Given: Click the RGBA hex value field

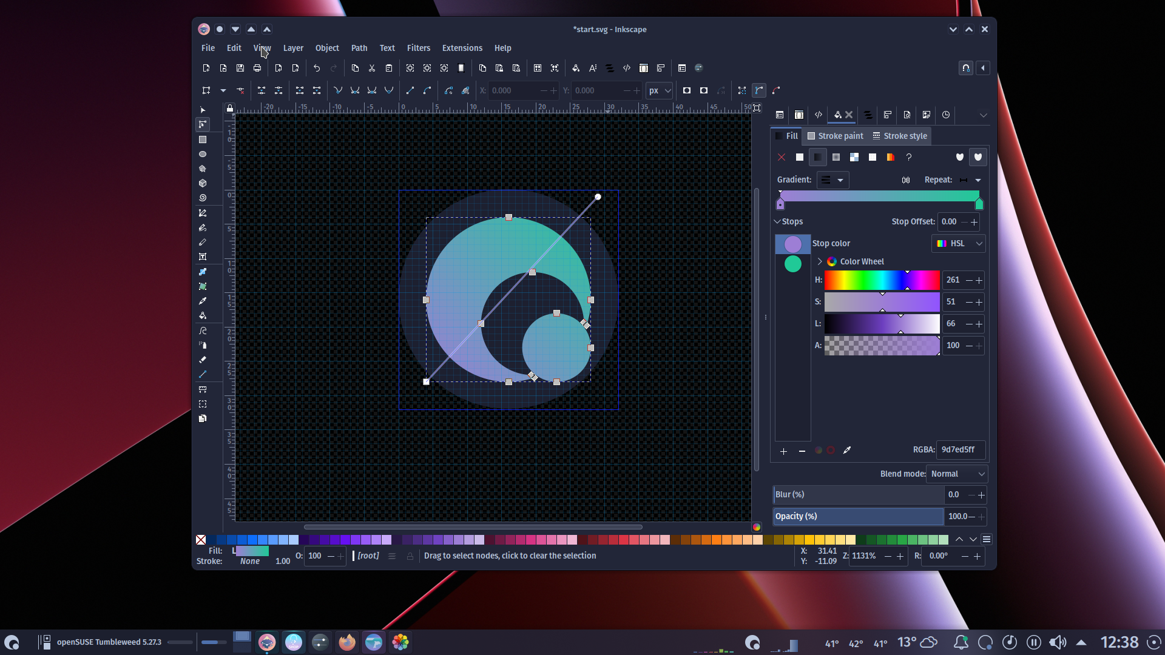Looking at the screenshot, I should point(961,449).
